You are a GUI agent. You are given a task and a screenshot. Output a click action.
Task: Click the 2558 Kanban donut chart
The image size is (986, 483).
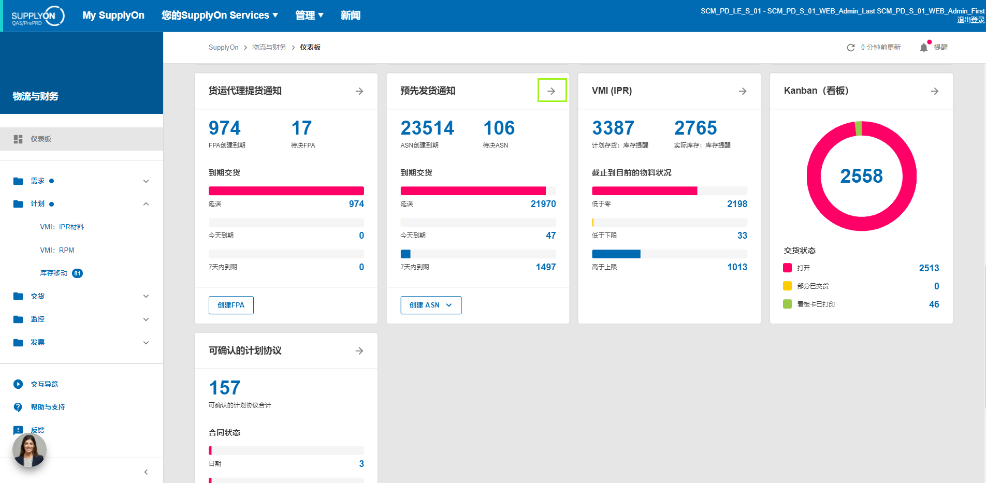coord(862,176)
